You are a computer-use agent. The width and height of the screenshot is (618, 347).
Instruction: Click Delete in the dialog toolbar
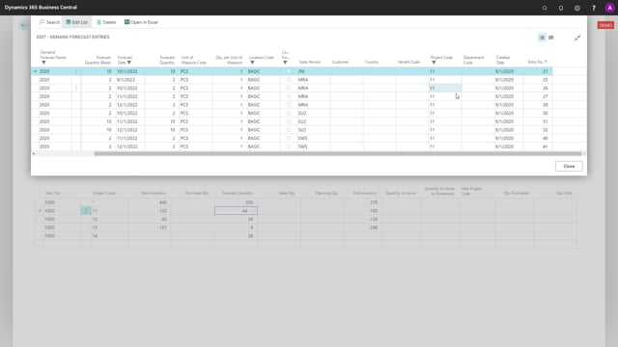106,22
